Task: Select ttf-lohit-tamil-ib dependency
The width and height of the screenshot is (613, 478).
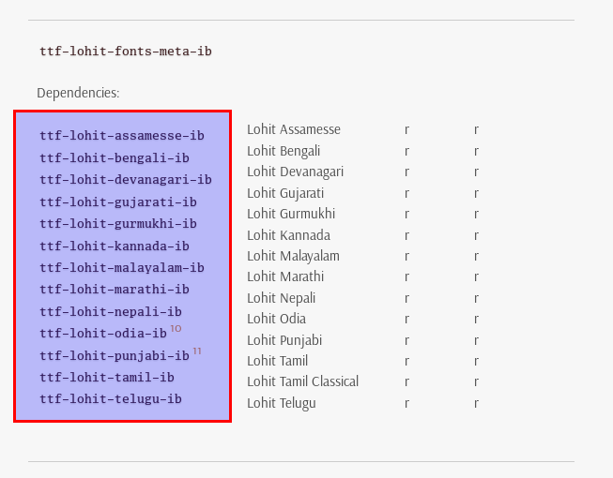Action: click(107, 378)
